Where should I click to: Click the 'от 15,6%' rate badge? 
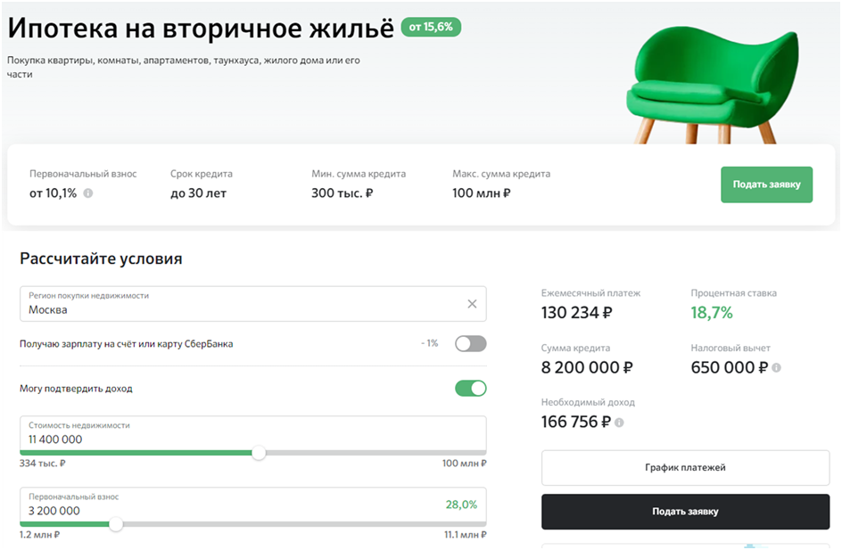431,27
